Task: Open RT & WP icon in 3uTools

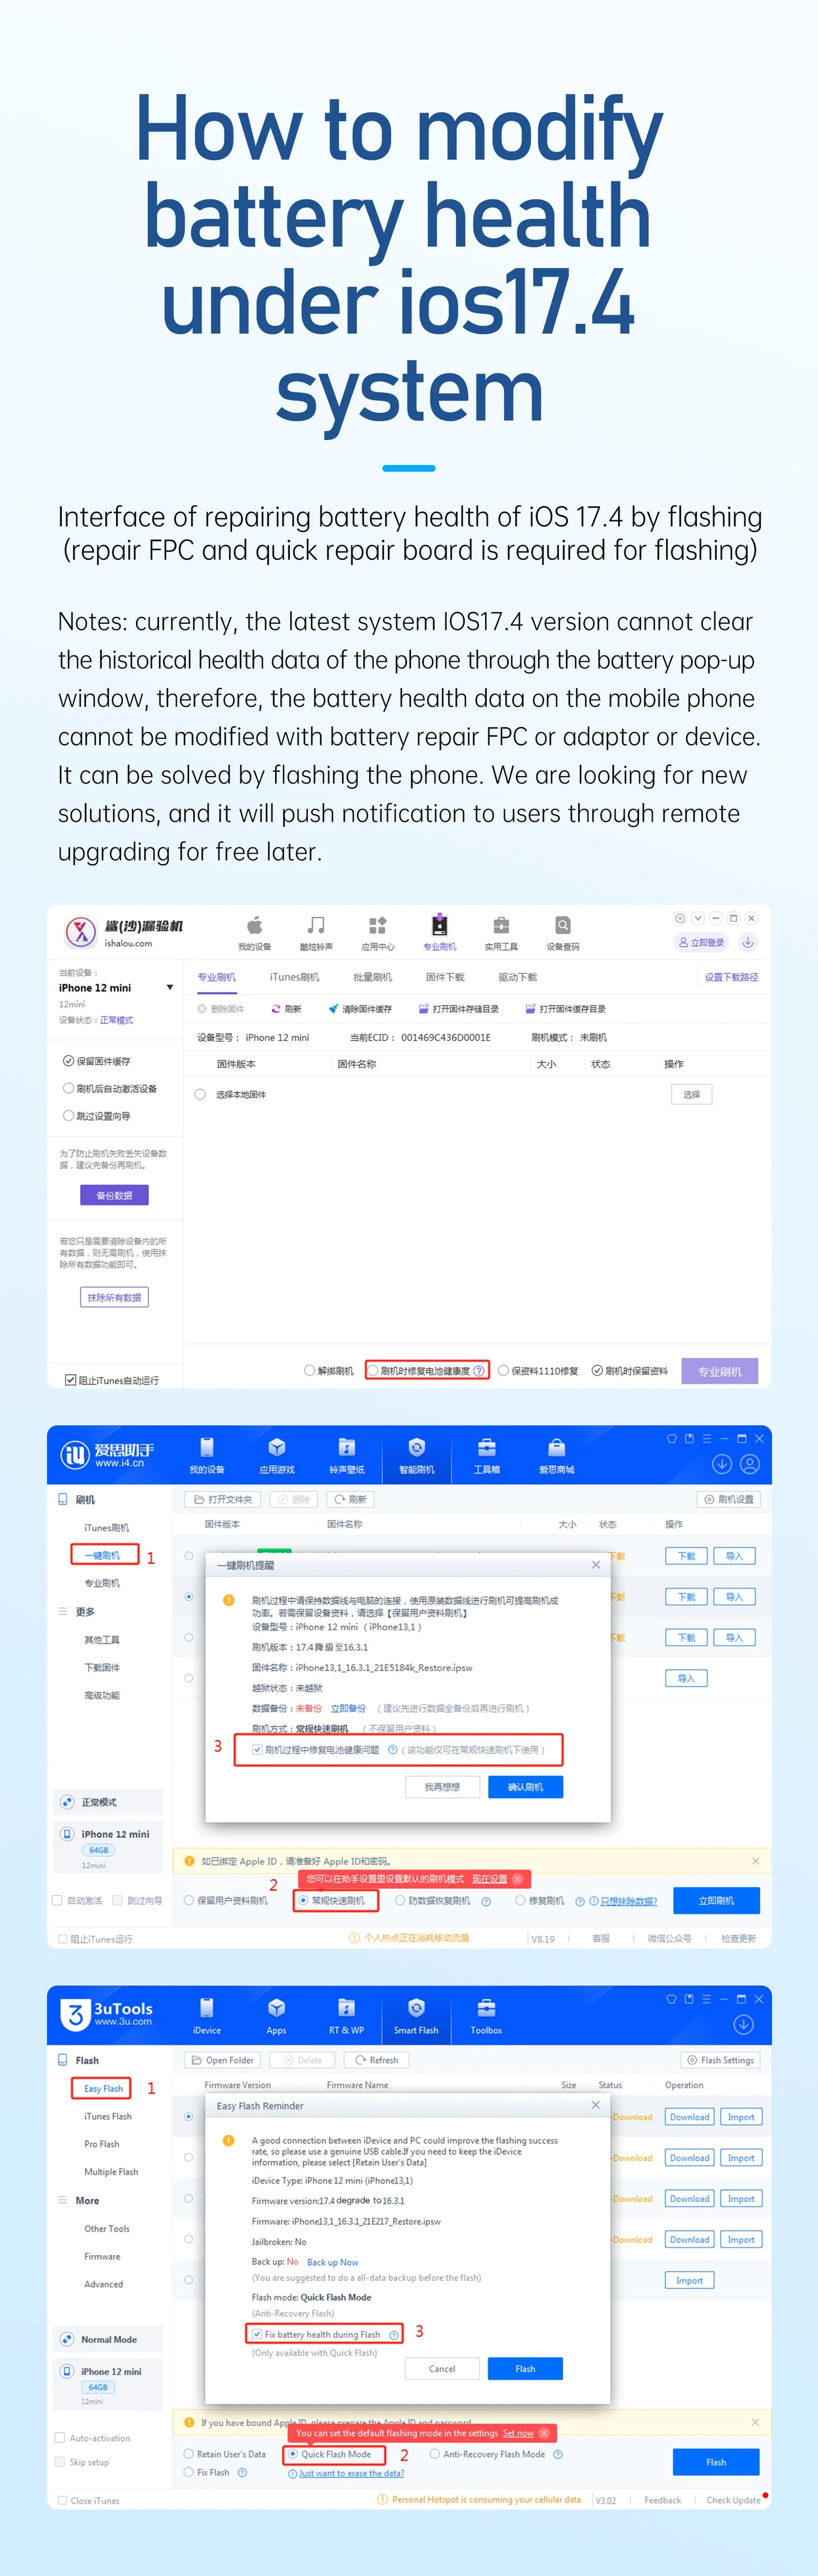Action: point(346,2007)
